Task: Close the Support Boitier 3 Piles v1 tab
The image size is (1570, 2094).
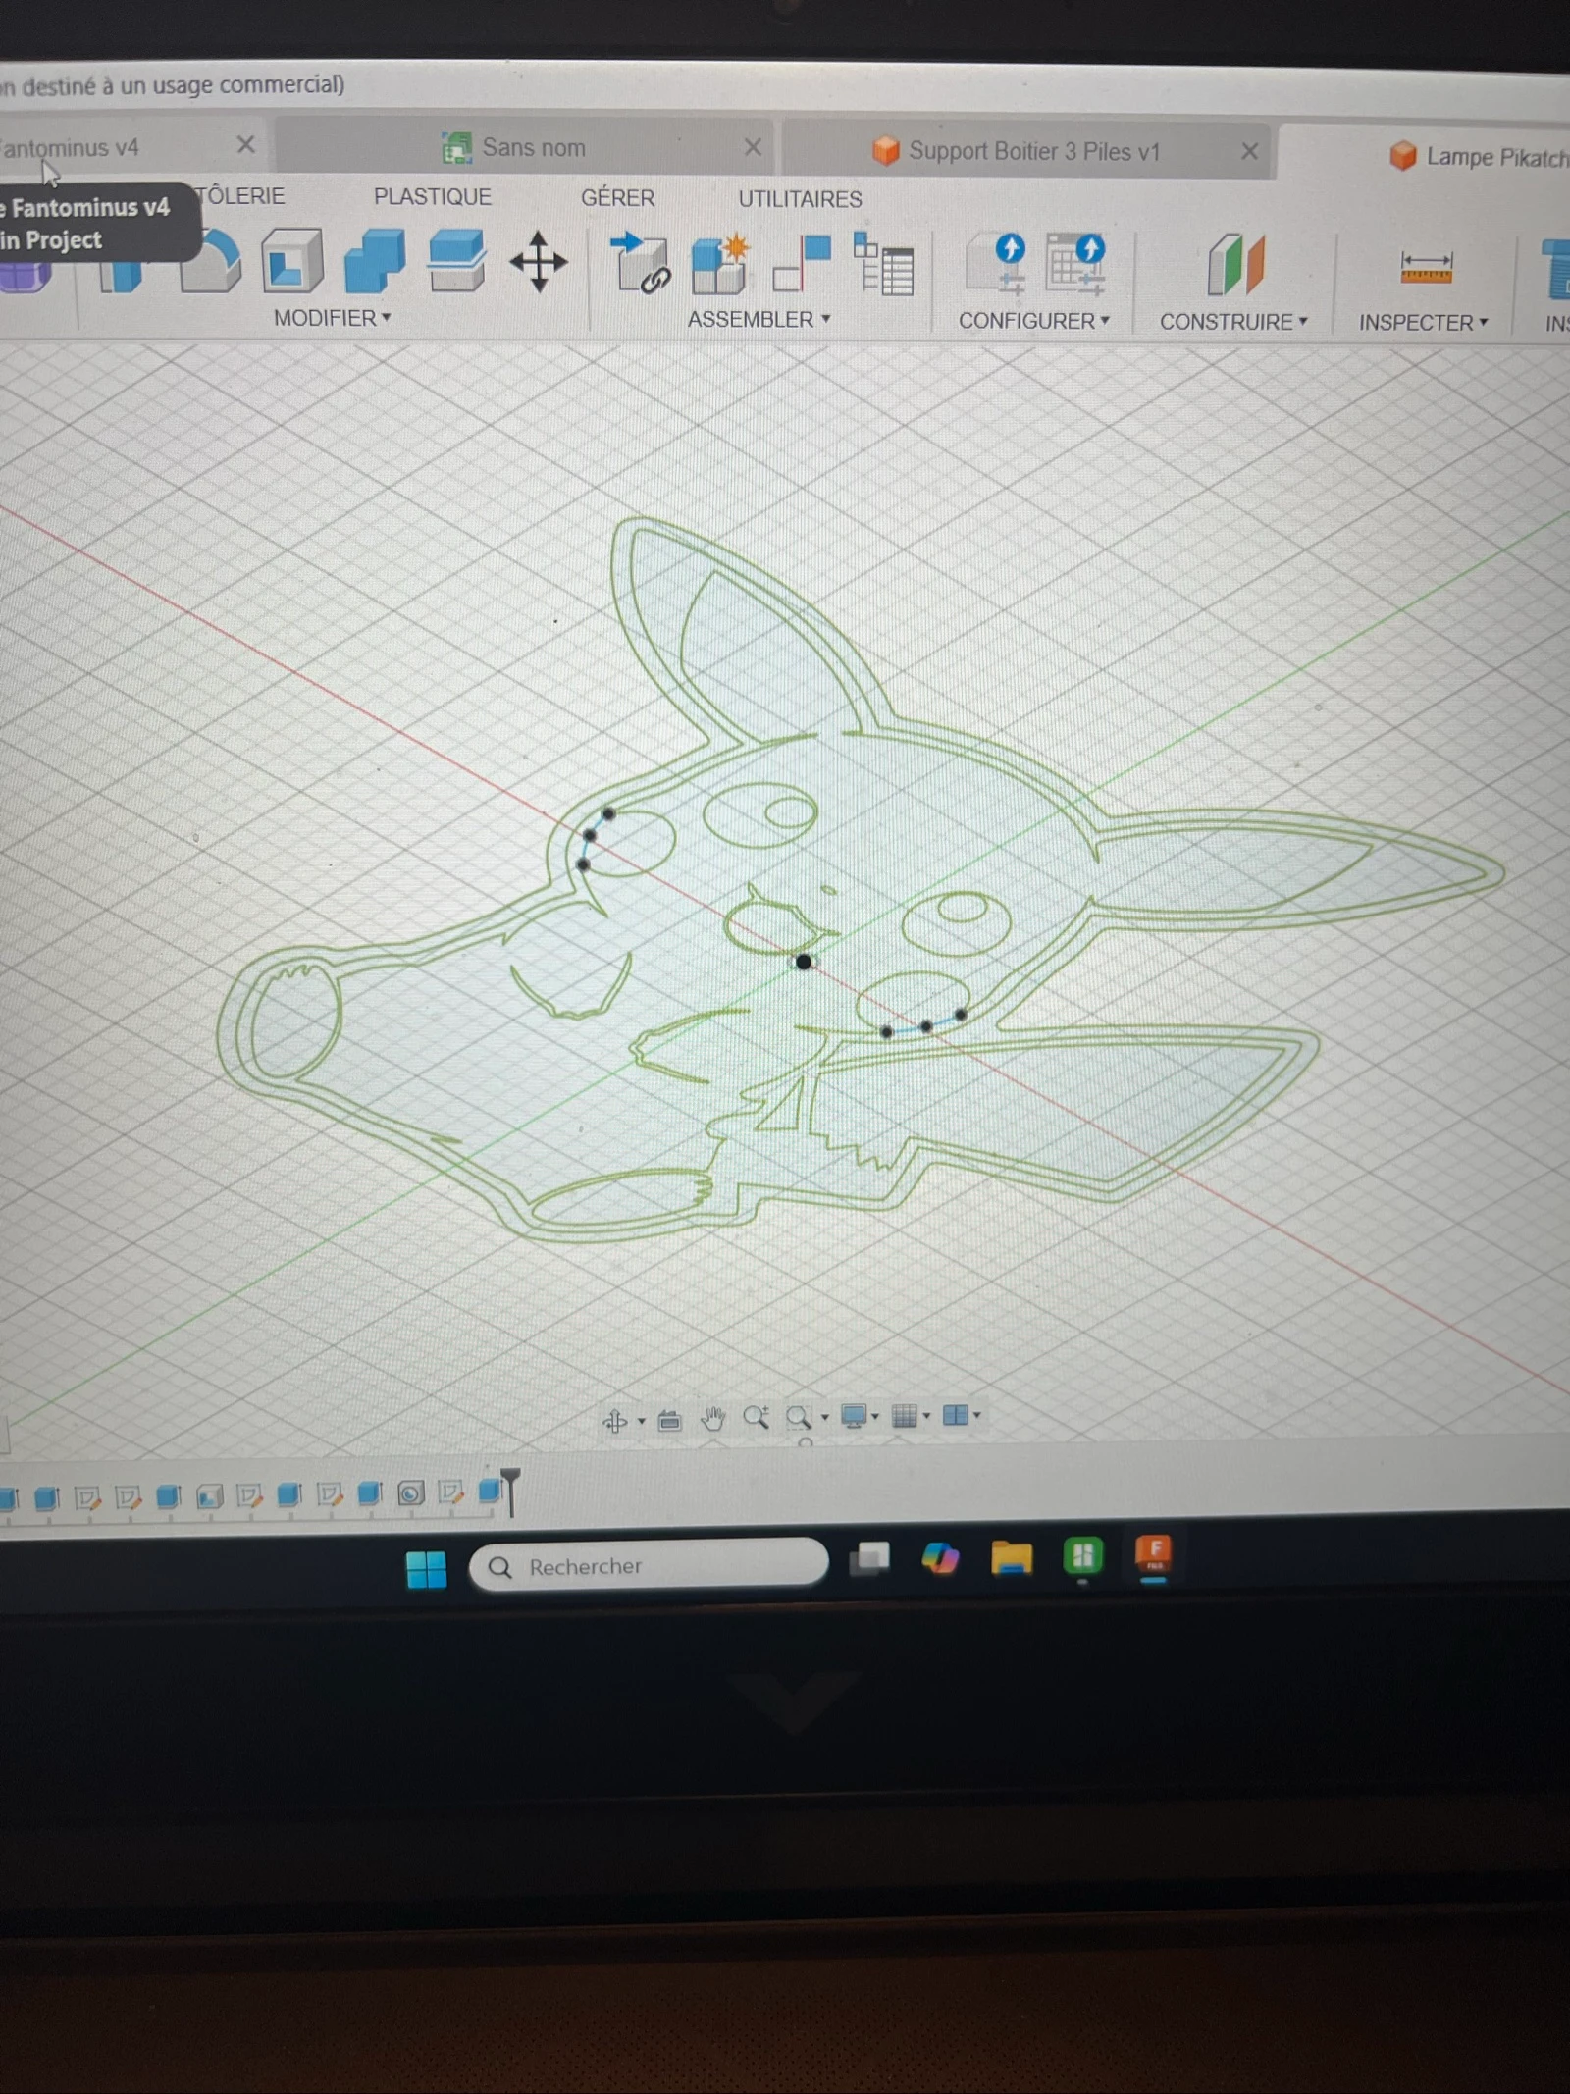Action: 1249,151
